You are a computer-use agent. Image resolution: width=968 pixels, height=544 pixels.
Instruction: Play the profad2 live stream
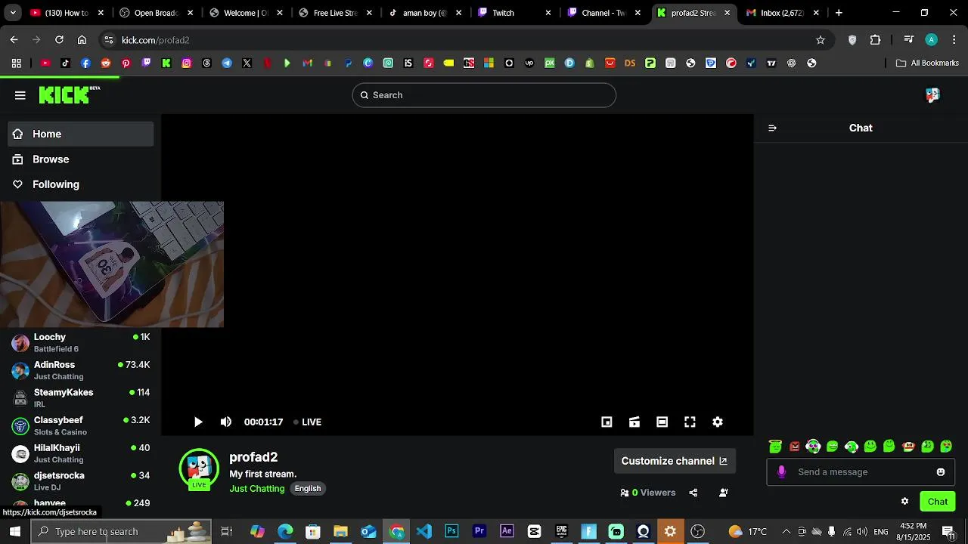(x=198, y=422)
